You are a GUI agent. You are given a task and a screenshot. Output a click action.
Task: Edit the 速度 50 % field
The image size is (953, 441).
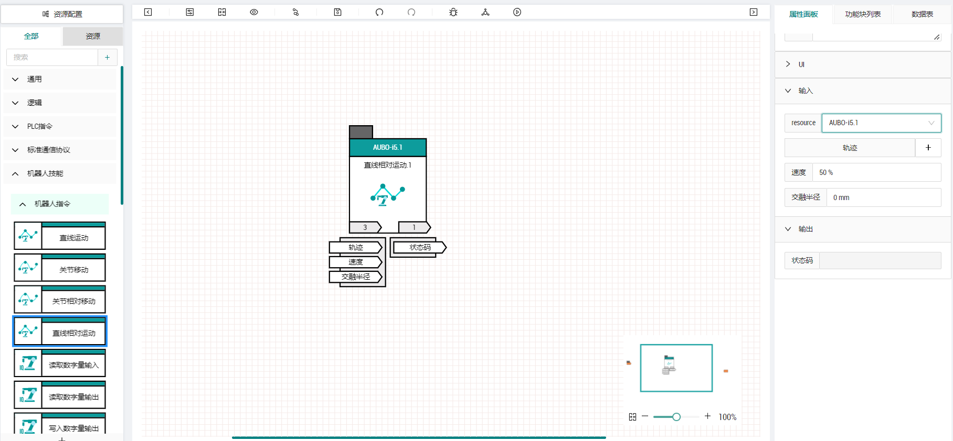coord(876,172)
